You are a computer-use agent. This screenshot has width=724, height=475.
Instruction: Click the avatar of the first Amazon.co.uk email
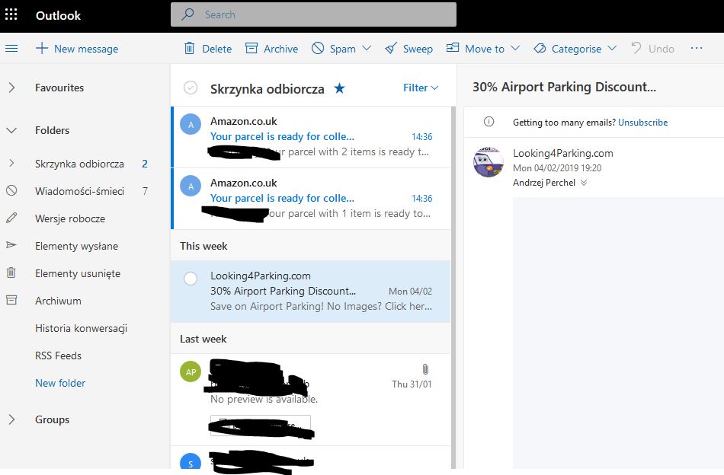tap(191, 125)
